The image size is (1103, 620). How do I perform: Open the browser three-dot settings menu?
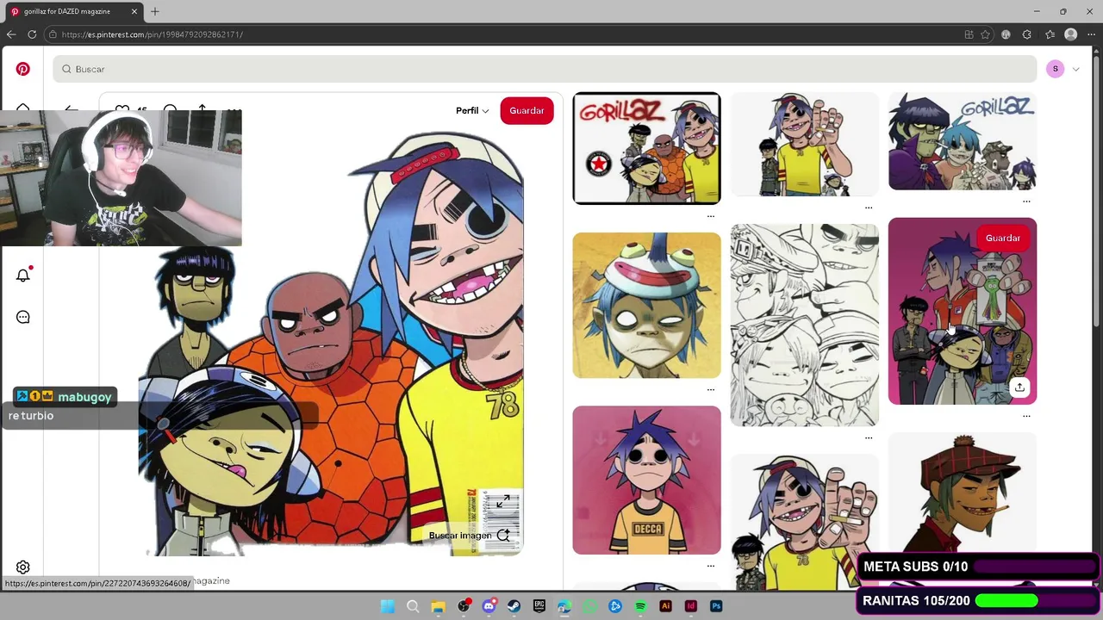[x=1091, y=34]
